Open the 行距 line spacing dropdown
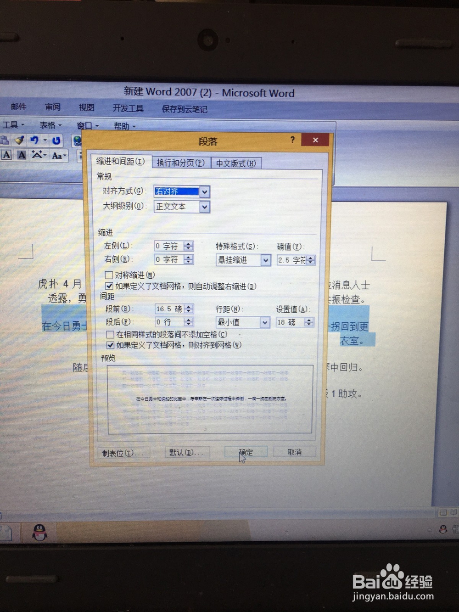Image resolution: width=459 pixels, height=612 pixels. coord(265,322)
